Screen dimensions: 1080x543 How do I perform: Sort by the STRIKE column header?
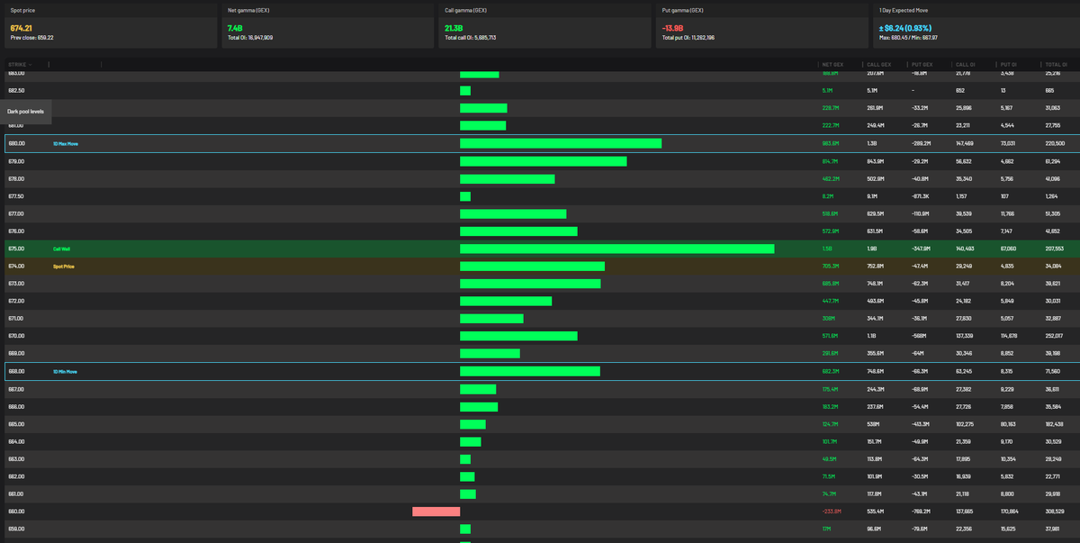click(x=17, y=65)
